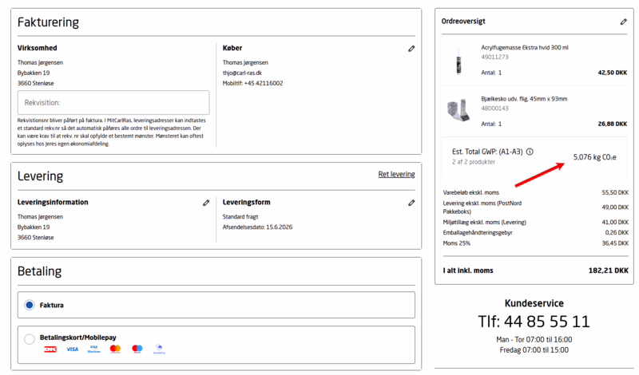
Task: Select Betalingskort/Mobilepay radio button
Action: pos(30,339)
